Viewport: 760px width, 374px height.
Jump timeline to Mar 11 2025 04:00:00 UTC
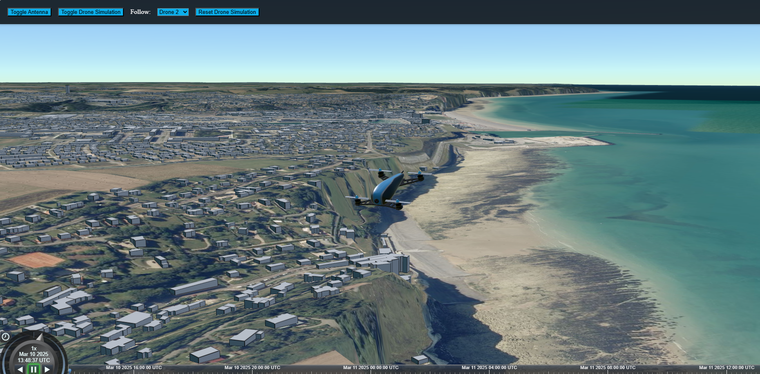[489, 368]
